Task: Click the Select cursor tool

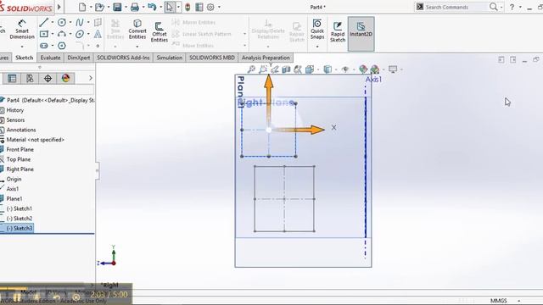Action: [170, 7]
